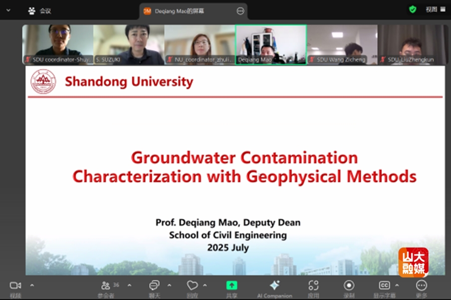This screenshot has height=300, width=451.
Task: Open the reactions heart icon
Action: coord(192,285)
